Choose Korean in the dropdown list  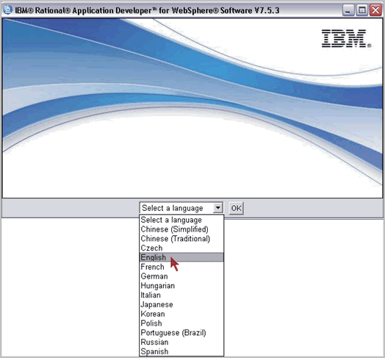click(x=181, y=314)
